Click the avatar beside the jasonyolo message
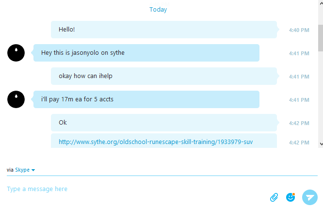 (x=16, y=53)
